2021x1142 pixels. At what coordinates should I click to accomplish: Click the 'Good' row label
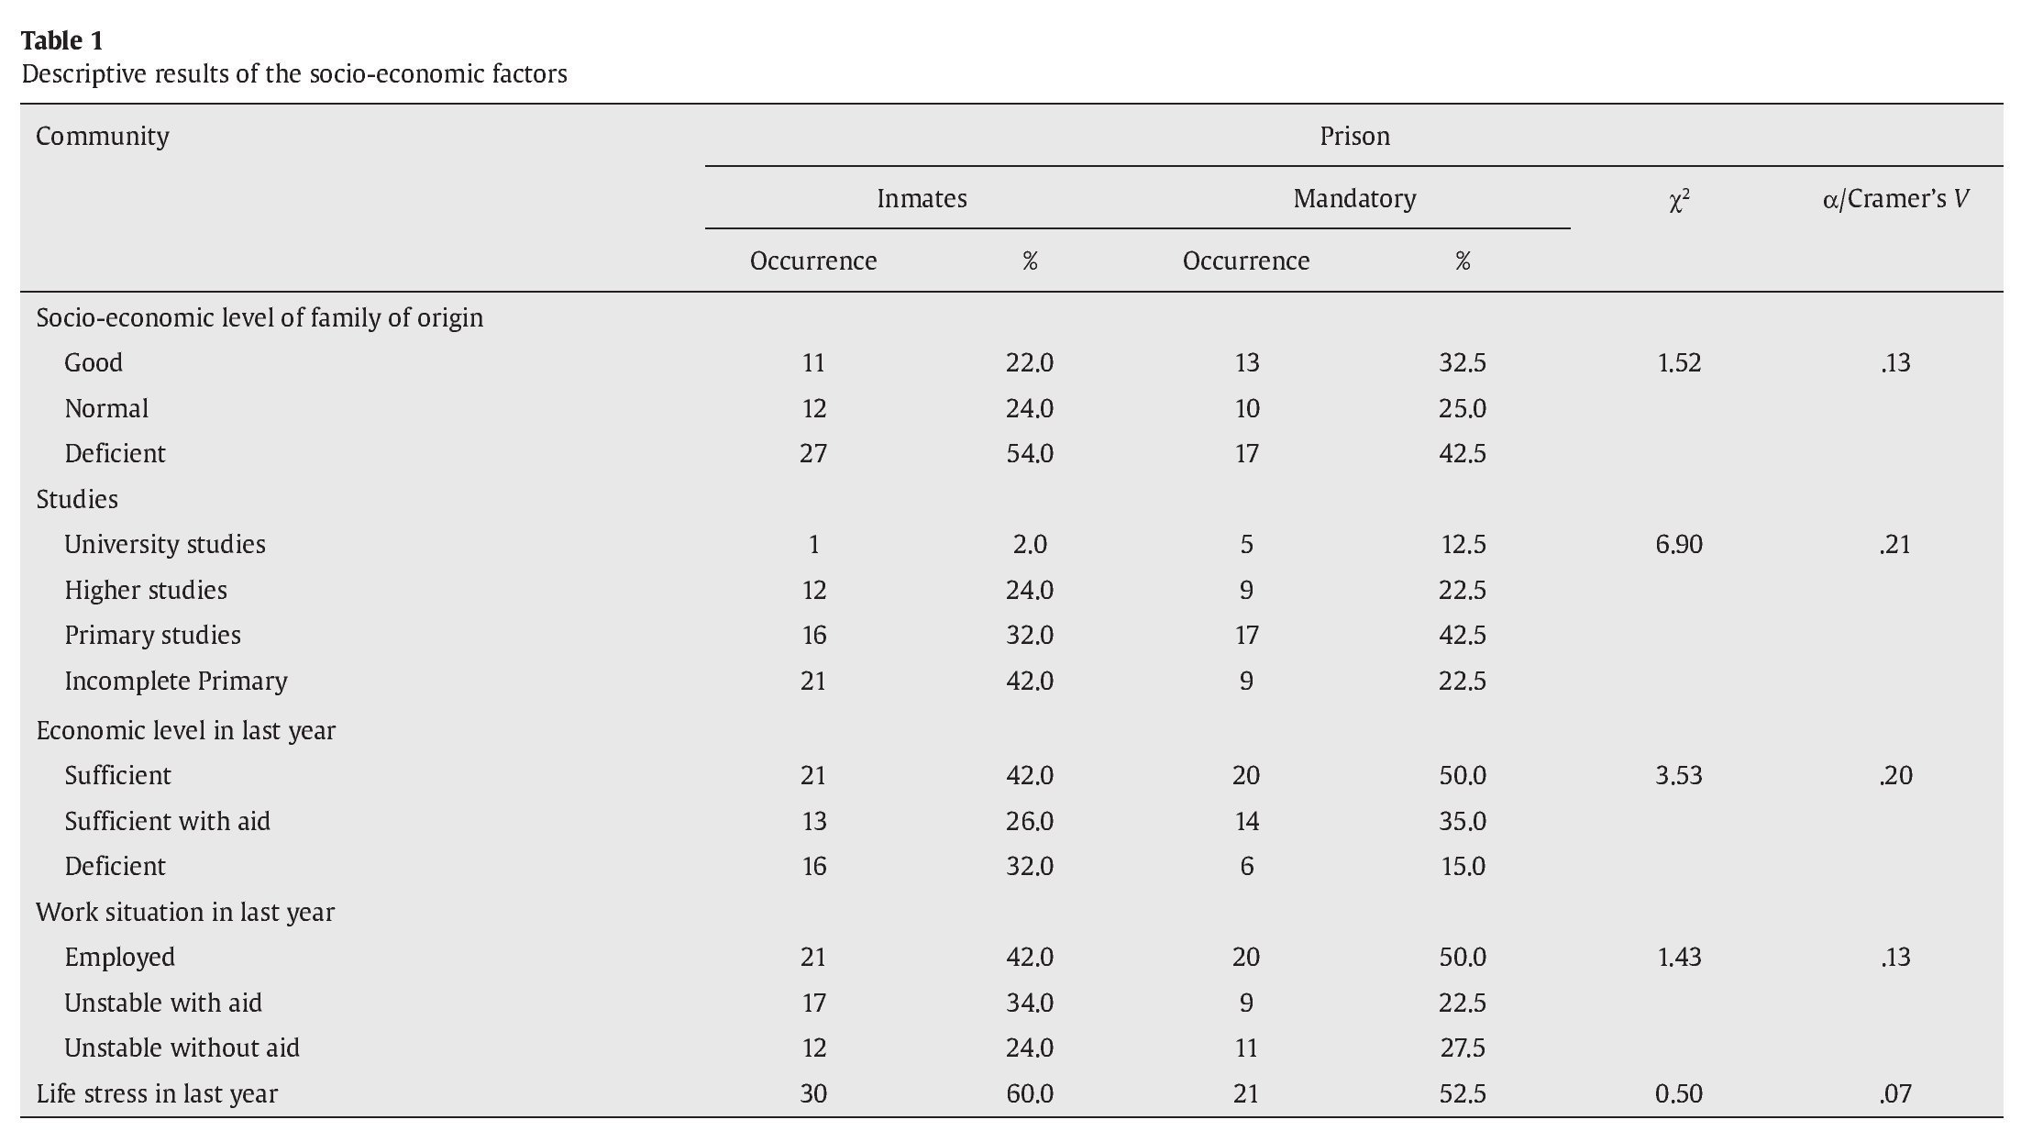93,362
